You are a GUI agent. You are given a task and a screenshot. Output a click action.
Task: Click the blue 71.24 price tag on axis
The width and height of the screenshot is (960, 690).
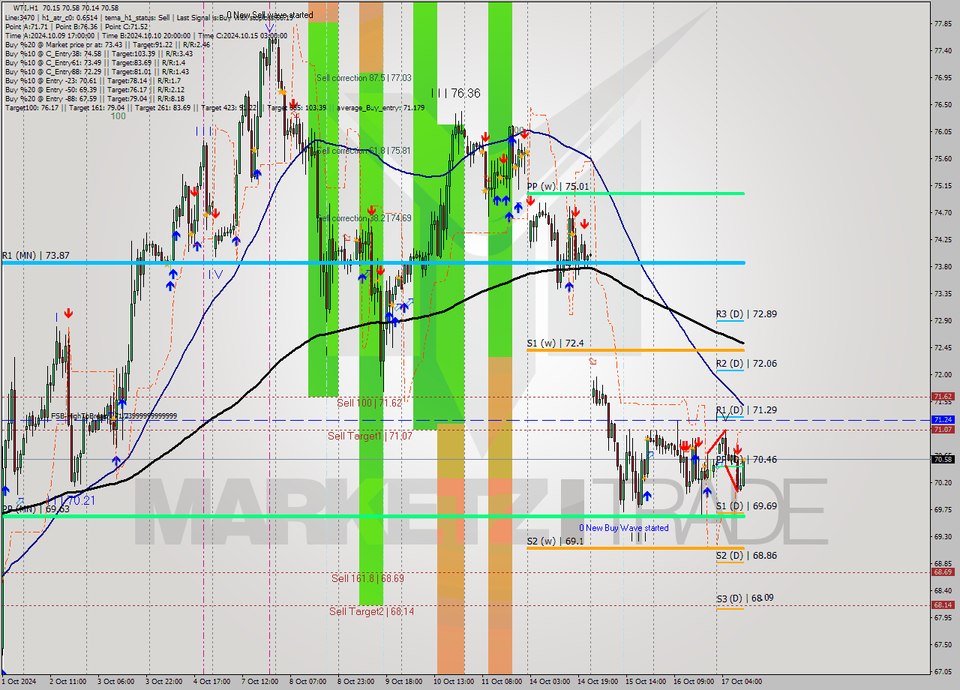[943, 420]
